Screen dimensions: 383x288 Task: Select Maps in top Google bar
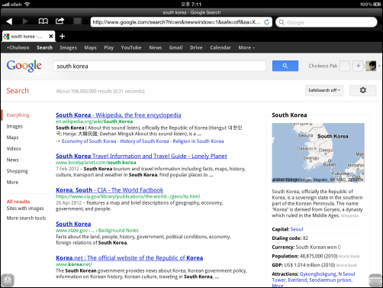coord(90,47)
